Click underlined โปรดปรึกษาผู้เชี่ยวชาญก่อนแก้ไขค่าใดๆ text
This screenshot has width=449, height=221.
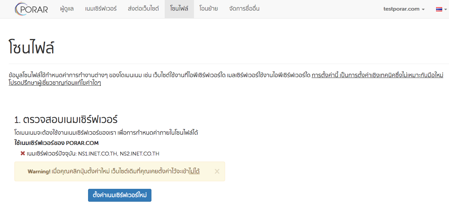(55, 83)
